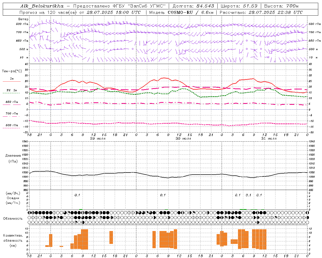Click the 'Облачность' cloudiness row label
This screenshot has width=322, height=258.
13,219
